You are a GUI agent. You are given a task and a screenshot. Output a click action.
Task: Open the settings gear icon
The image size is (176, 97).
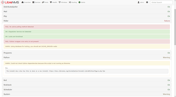[x=147, y=2]
